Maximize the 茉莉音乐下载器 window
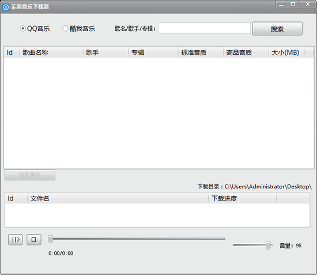The height and width of the screenshot is (275, 317). [293, 4]
